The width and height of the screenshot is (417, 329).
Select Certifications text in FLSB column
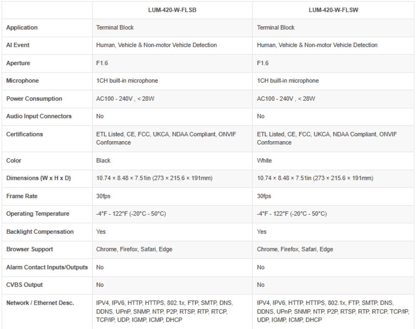(166, 138)
